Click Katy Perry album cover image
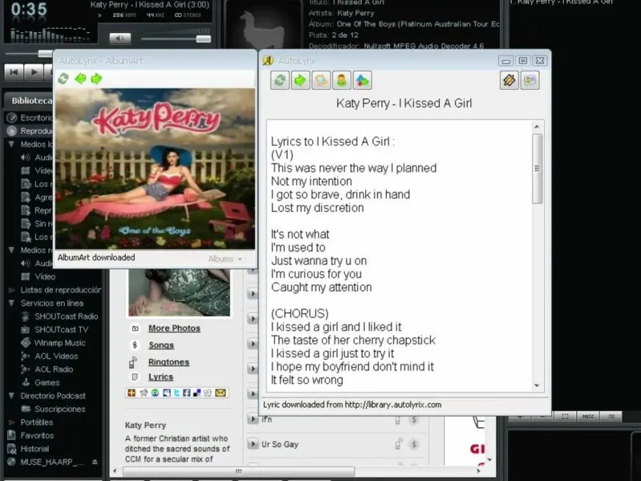 [x=155, y=168]
